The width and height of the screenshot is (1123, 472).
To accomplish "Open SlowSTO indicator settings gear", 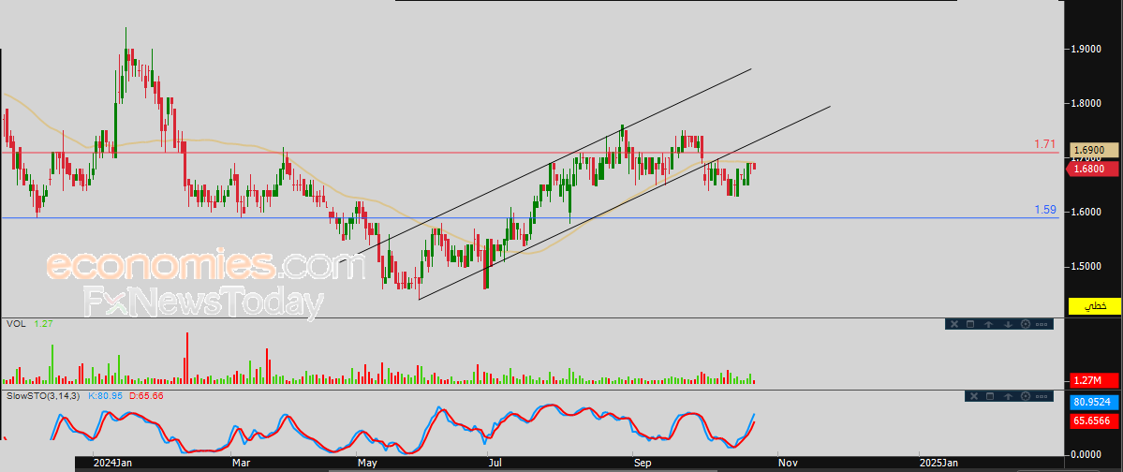I will [1026, 396].
